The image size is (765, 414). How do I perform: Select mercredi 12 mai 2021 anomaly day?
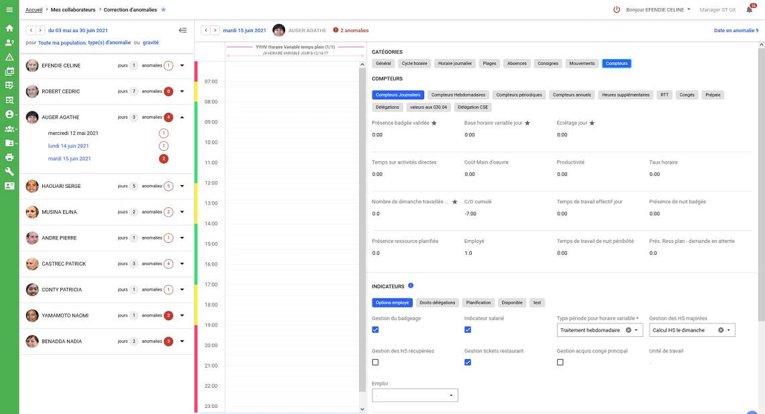72,133
